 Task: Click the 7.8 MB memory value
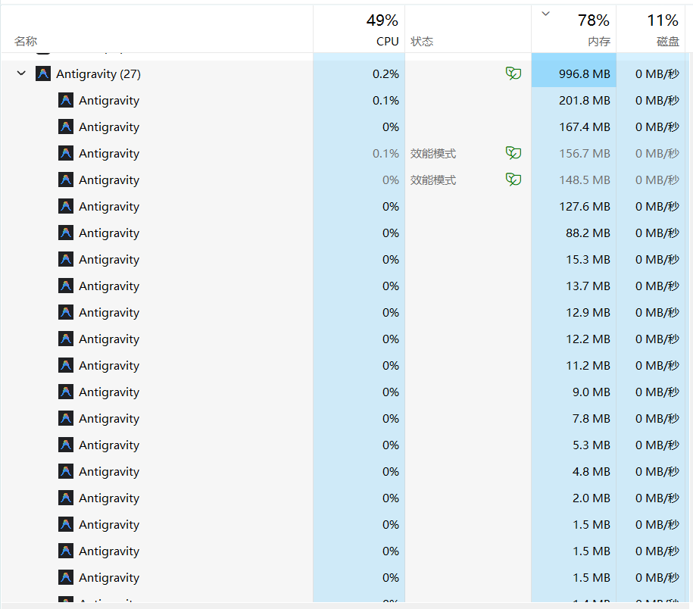[592, 419]
